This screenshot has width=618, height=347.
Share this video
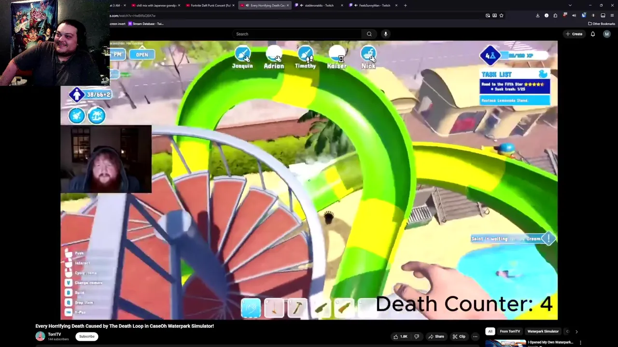coord(436,336)
